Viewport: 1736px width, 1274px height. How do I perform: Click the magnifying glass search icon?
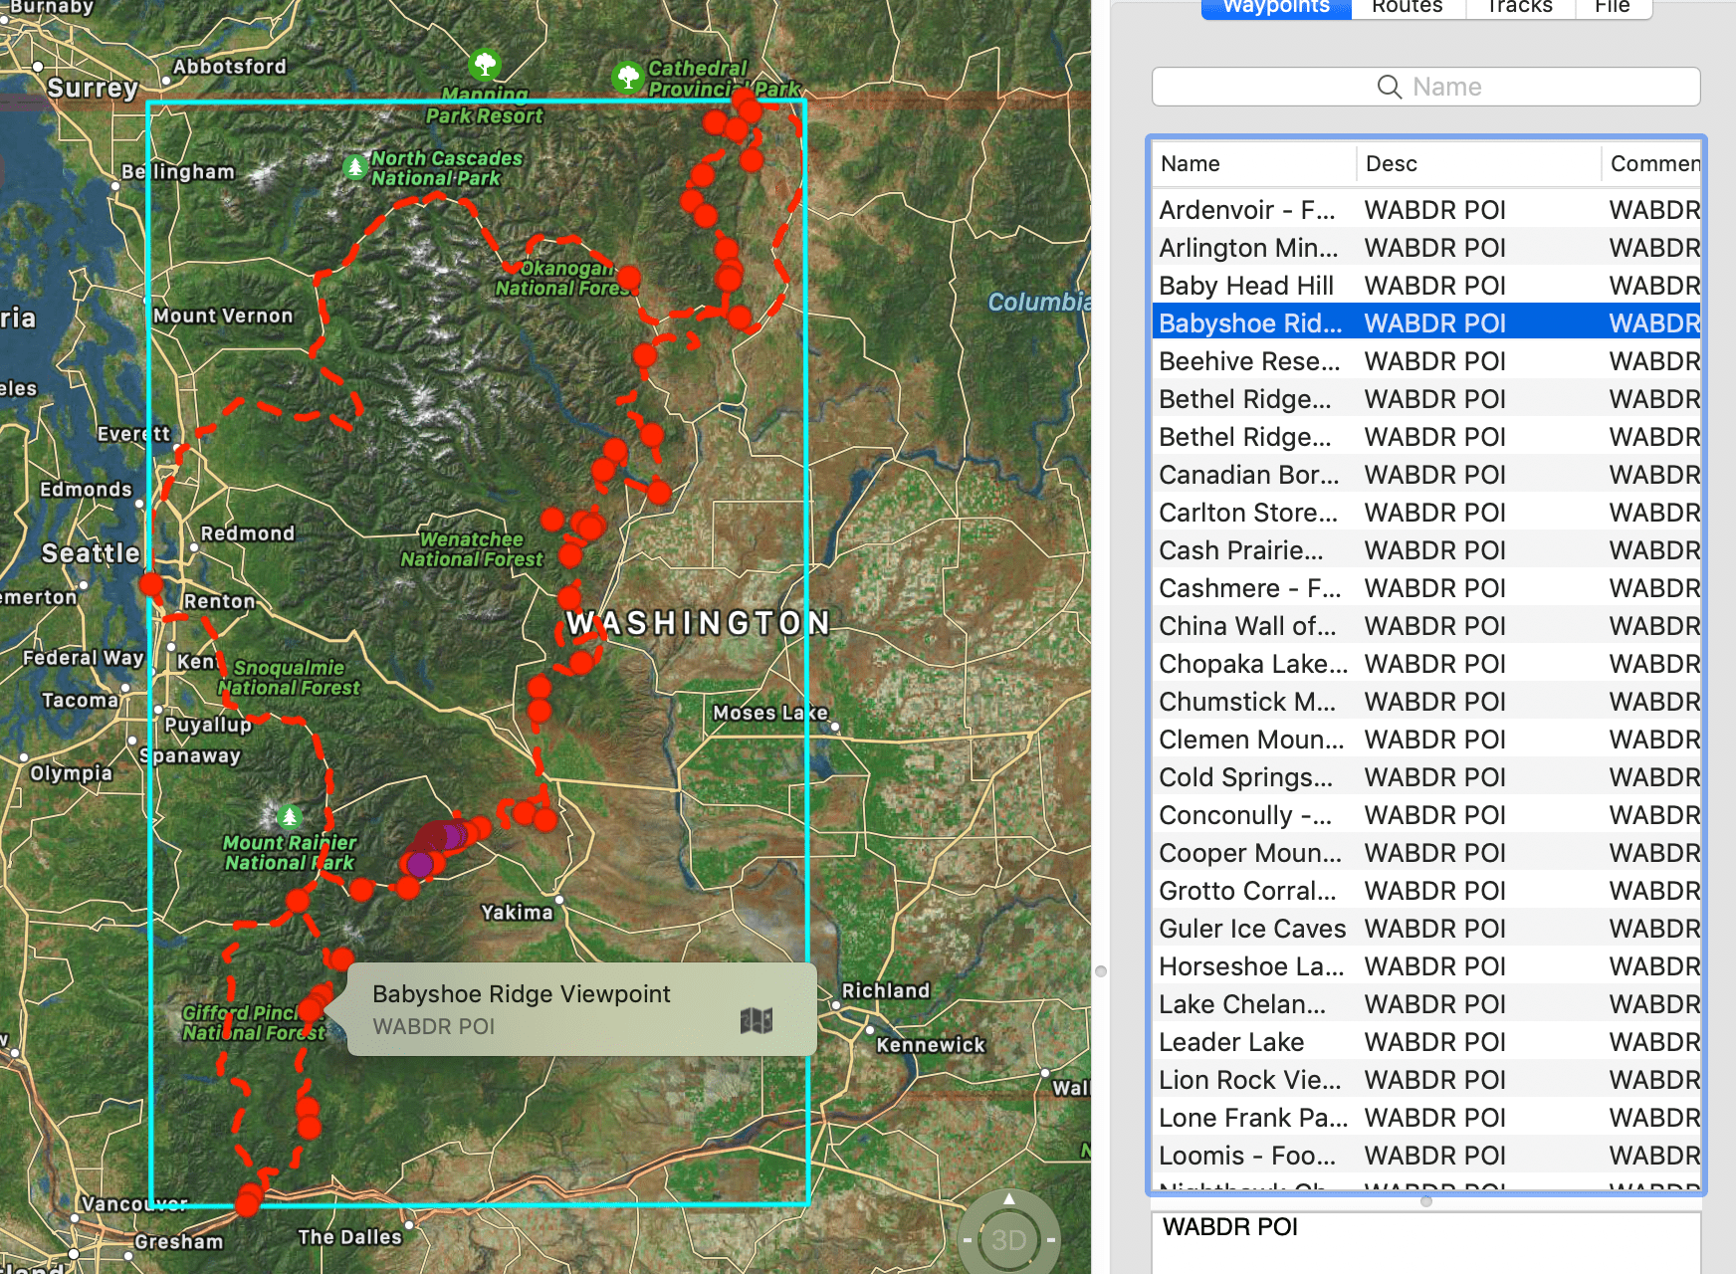(x=1389, y=88)
